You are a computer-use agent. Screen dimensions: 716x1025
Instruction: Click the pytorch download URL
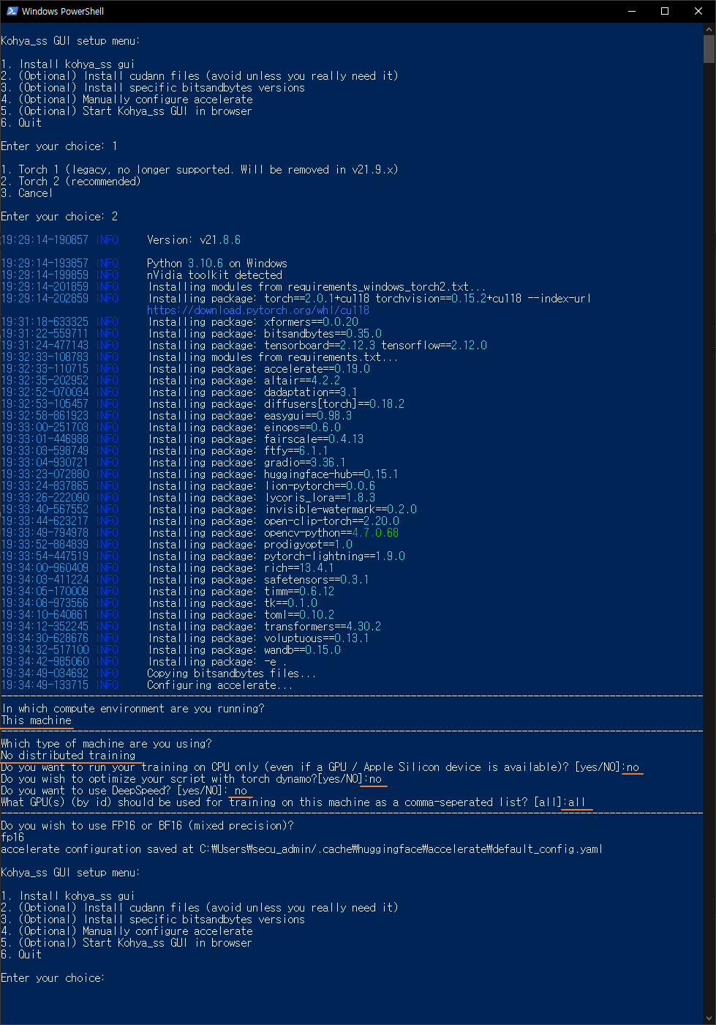[258, 310]
